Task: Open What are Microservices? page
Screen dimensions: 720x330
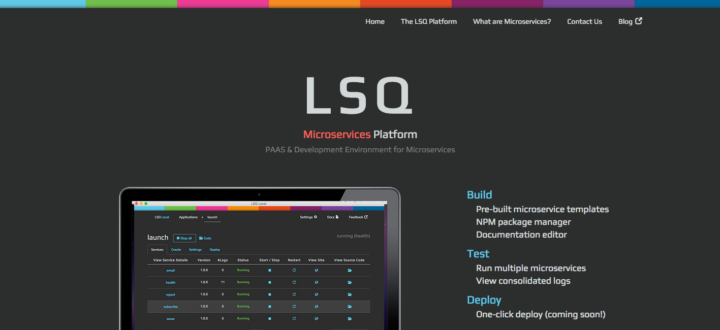Action: click(x=512, y=21)
